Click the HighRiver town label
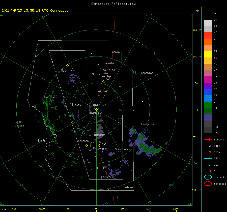The image size is (227, 212). [x=105, y=177]
